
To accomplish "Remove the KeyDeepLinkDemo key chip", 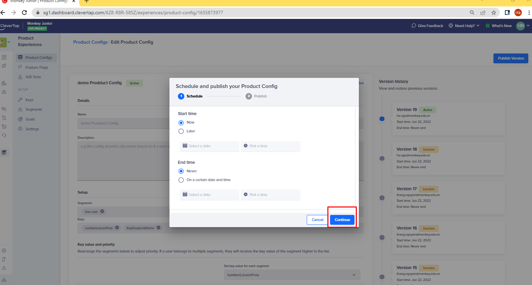I will pyautogui.click(x=158, y=228).
